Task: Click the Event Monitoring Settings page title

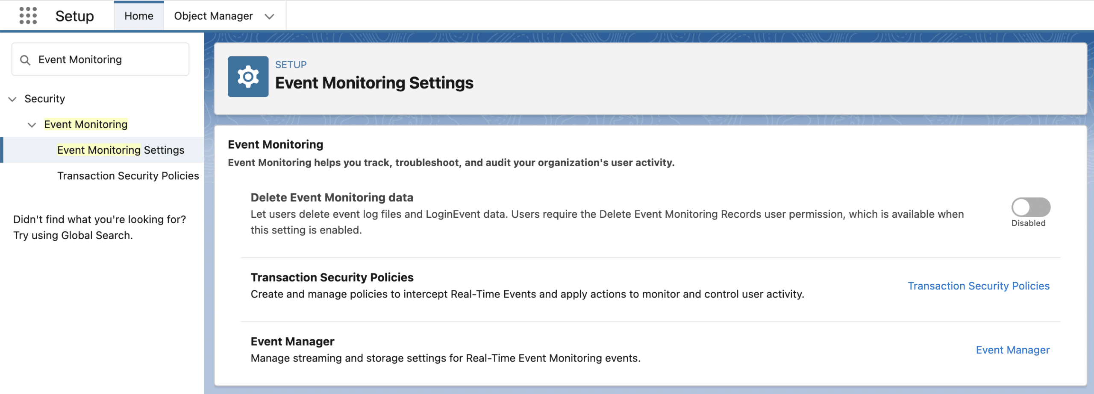Action: pyautogui.click(x=374, y=83)
